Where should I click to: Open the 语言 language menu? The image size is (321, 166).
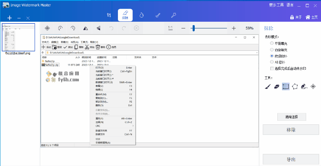click(290, 5)
